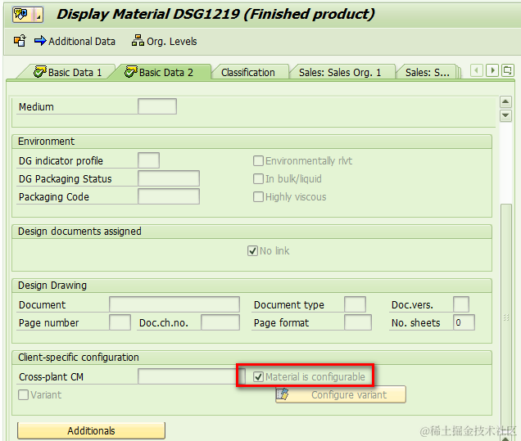Click the Doc.ch.no. field
The width and height of the screenshot is (521, 441).
[220, 322]
